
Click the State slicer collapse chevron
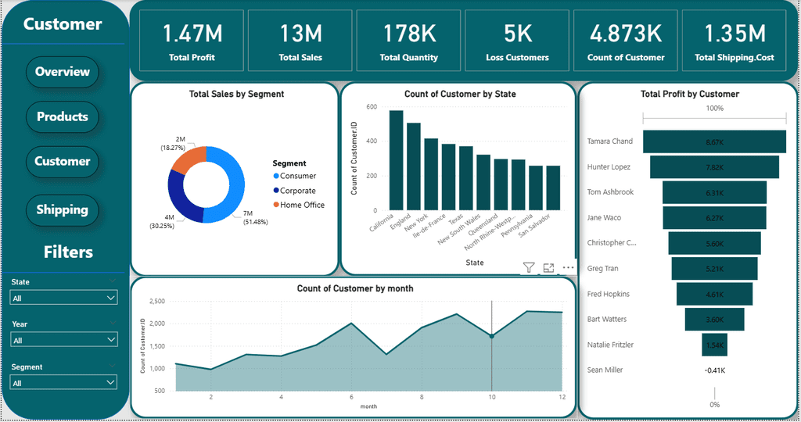click(113, 281)
